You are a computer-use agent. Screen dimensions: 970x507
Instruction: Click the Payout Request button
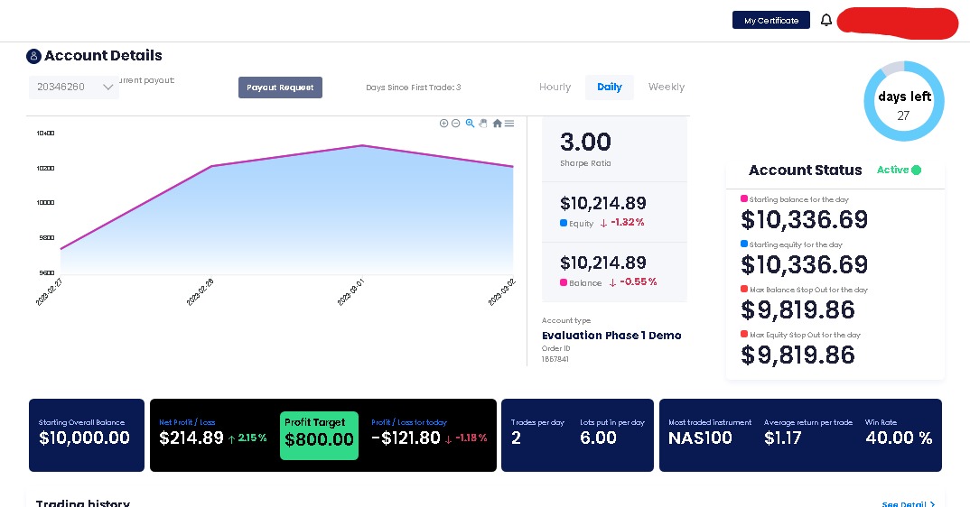click(280, 88)
